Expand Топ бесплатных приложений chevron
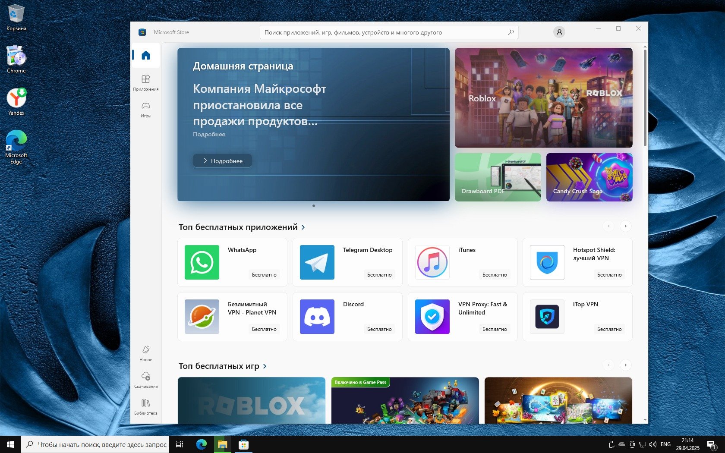 (x=303, y=227)
